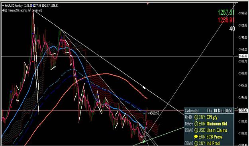Viewport: 249px width, 146px height.
Task: Click the pink chart shift triangle at top
Action: pos(148,3)
